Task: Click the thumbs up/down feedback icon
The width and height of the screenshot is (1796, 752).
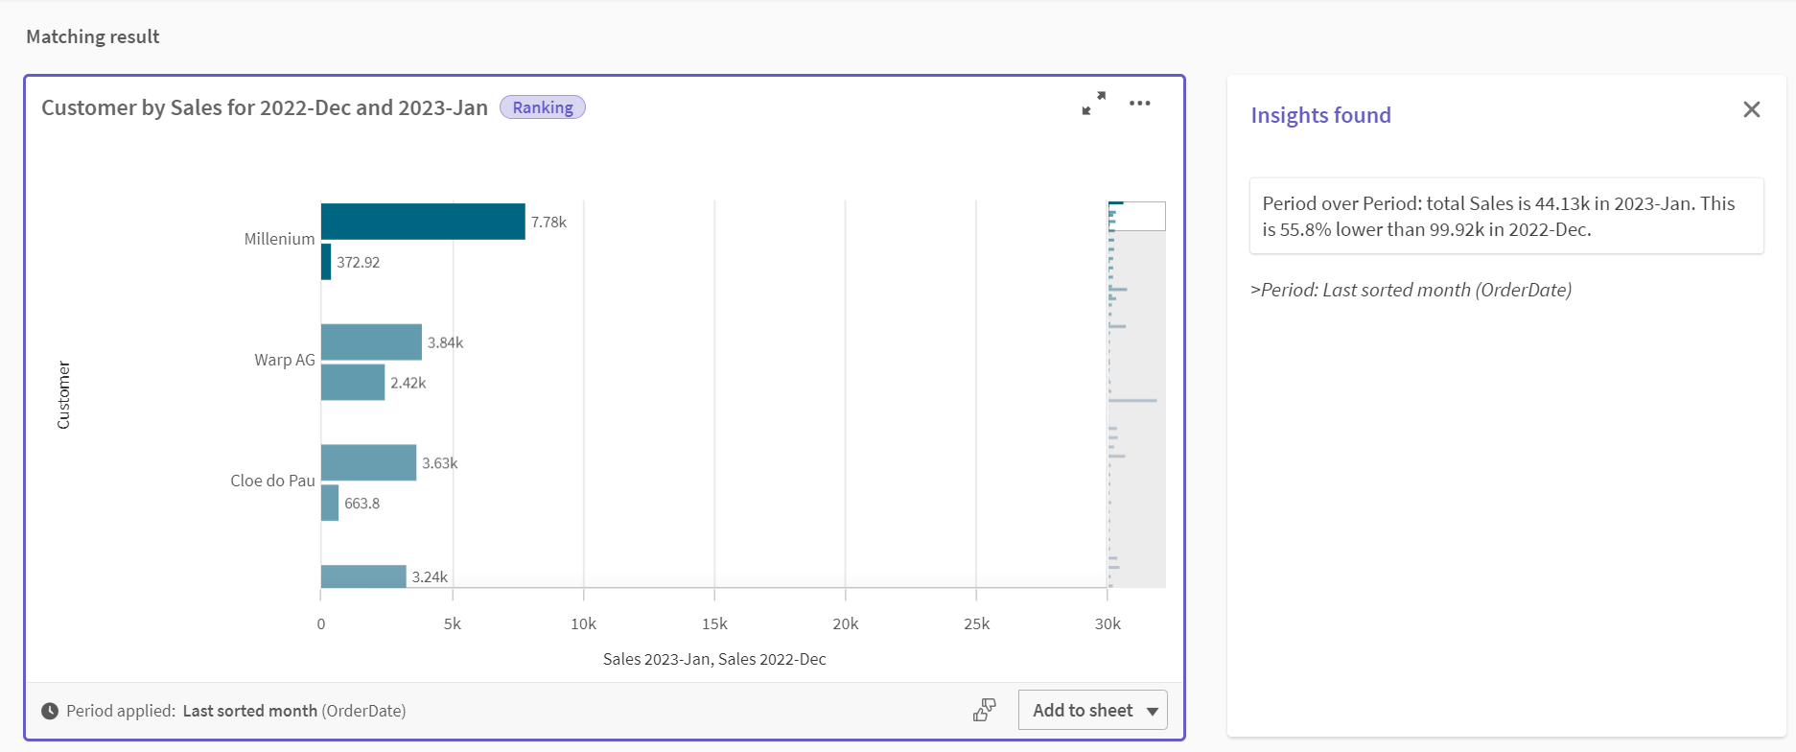Action: pos(984,710)
